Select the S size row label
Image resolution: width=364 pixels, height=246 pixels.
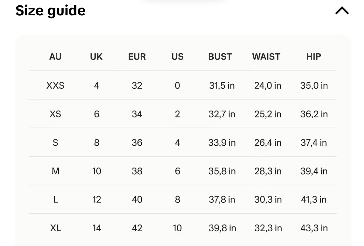[55, 143]
